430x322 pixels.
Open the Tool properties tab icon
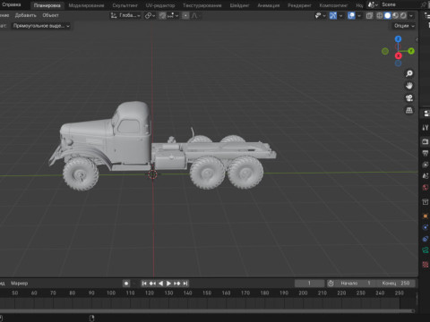click(426, 128)
